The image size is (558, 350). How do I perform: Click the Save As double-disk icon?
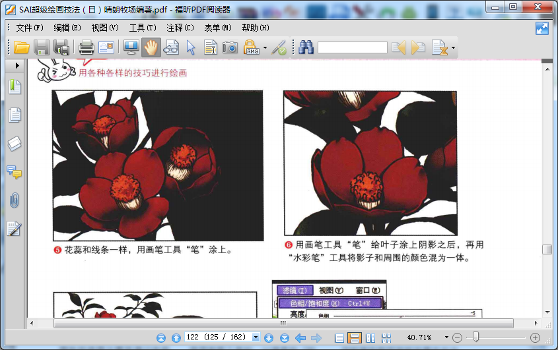61,47
